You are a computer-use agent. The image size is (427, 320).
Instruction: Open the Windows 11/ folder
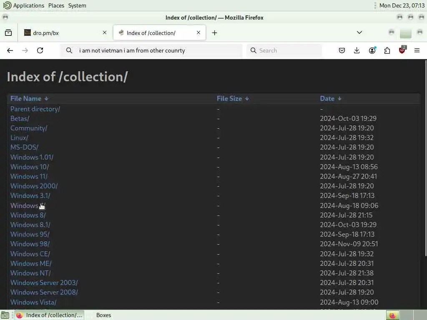[x=29, y=176]
